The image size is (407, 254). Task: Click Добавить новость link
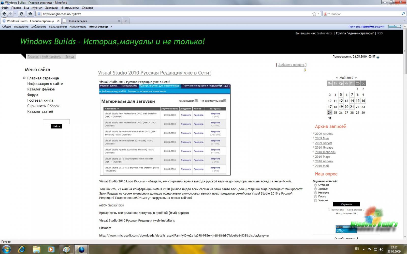tap(291, 65)
